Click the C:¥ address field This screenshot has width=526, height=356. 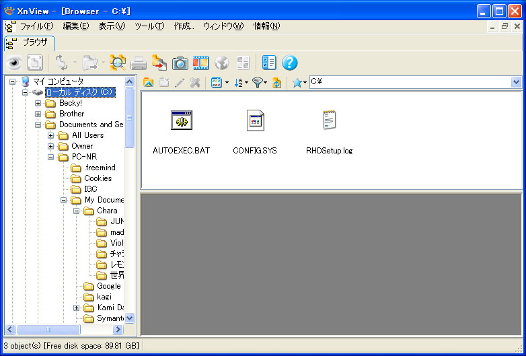pos(410,82)
